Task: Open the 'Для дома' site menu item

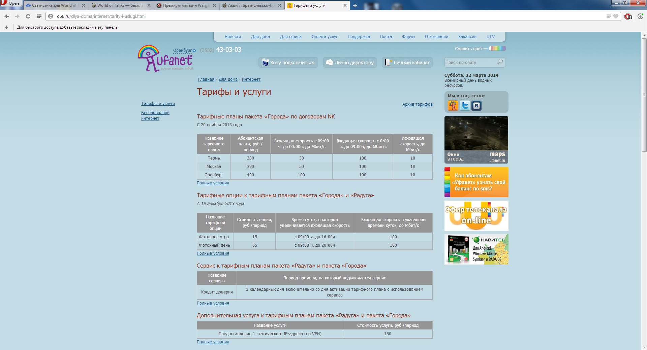Action: [x=260, y=37]
